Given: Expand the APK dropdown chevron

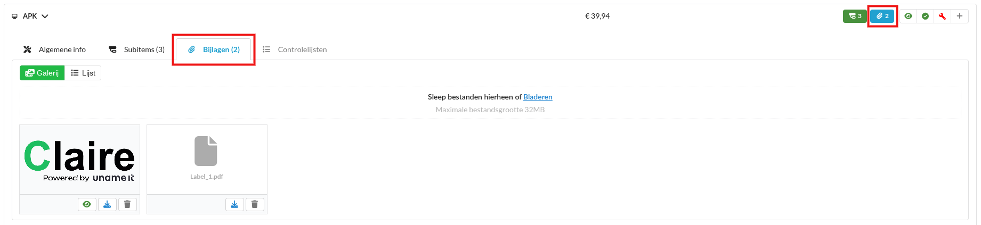Looking at the screenshot, I should [x=45, y=16].
